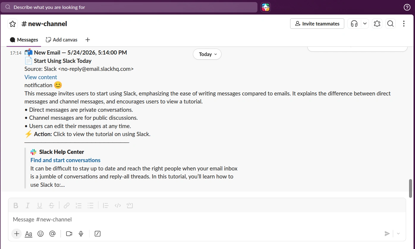Search in channel with magnifier icon

[x=391, y=24]
